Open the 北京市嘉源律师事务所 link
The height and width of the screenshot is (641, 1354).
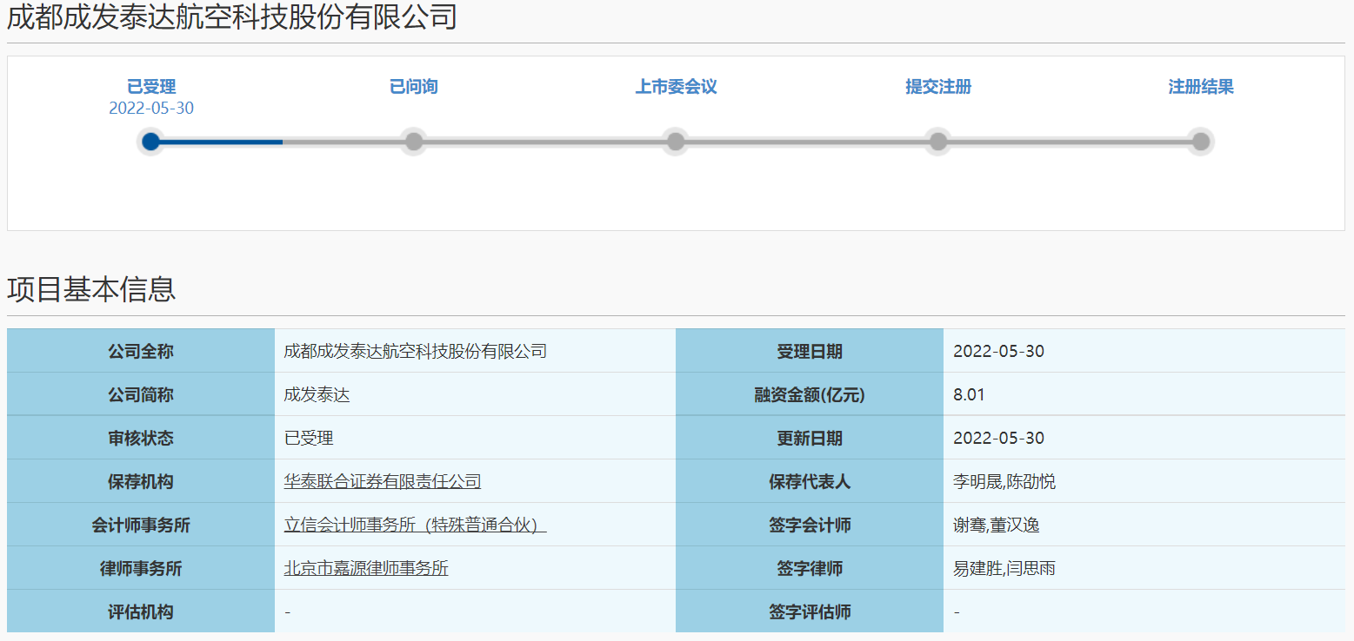[366, 569]
